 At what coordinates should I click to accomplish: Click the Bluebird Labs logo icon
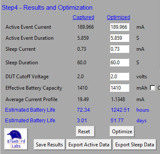click(x=16, y=139)
